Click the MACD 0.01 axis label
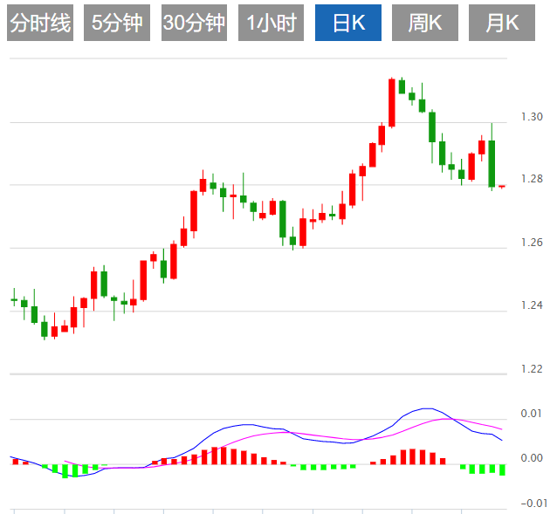Screen dimensions: 557x514 pyautogui.click(x=531, y=413)
